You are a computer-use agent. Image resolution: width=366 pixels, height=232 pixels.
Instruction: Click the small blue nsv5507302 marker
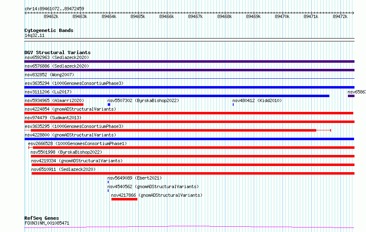pyautogui.click(x=109, y=105)
